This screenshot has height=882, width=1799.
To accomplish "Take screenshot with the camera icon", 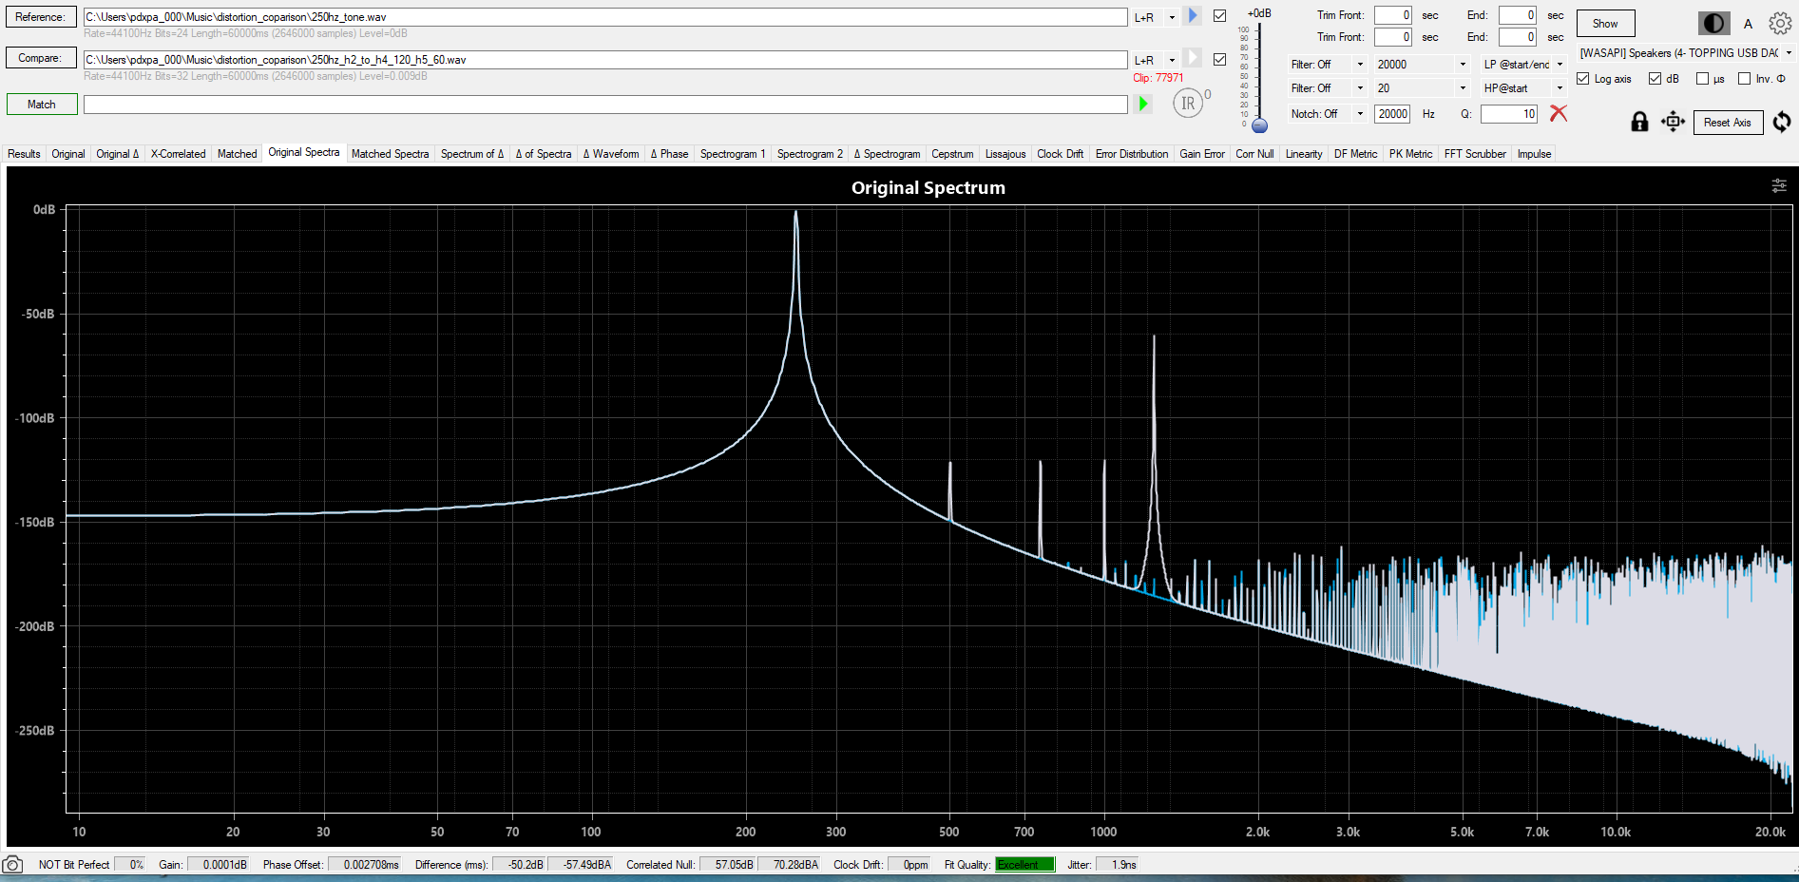I will 12,865.
